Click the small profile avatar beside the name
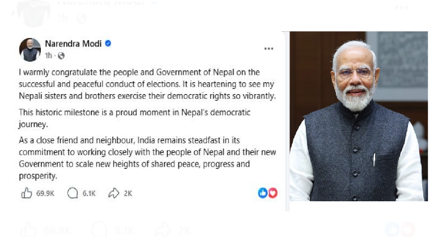This screenshot has width=429, height=237. [30, 49]
